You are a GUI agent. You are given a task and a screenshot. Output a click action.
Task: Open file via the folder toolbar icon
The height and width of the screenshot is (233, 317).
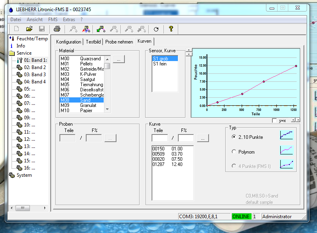(30, 29)
